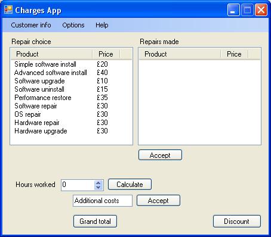Click Price column header in Repairs made
Image resolution: width=271 pixels, height=237 pixels.
pos(235,54)
